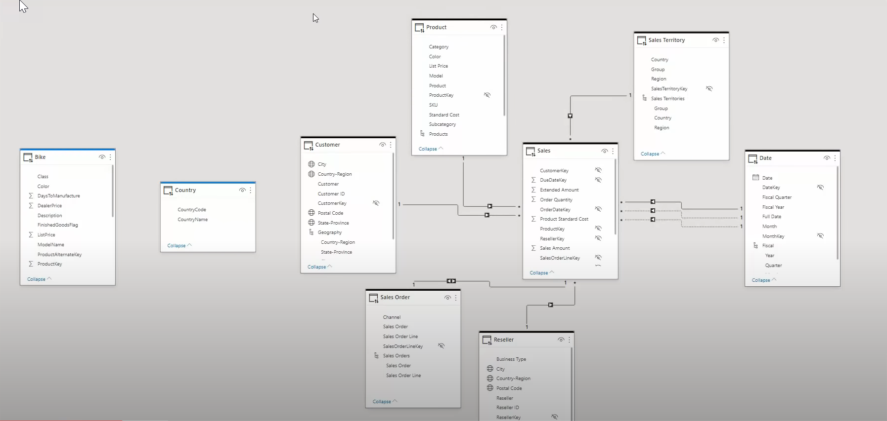The width and height of the screenshot is (887, 421).
Task: Collapse the Date table card
Action: point(763,280)
